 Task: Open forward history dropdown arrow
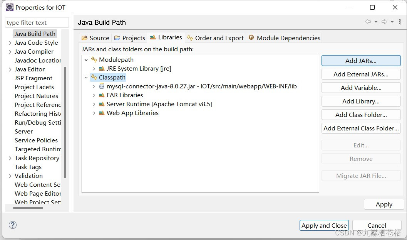[392, 22]
